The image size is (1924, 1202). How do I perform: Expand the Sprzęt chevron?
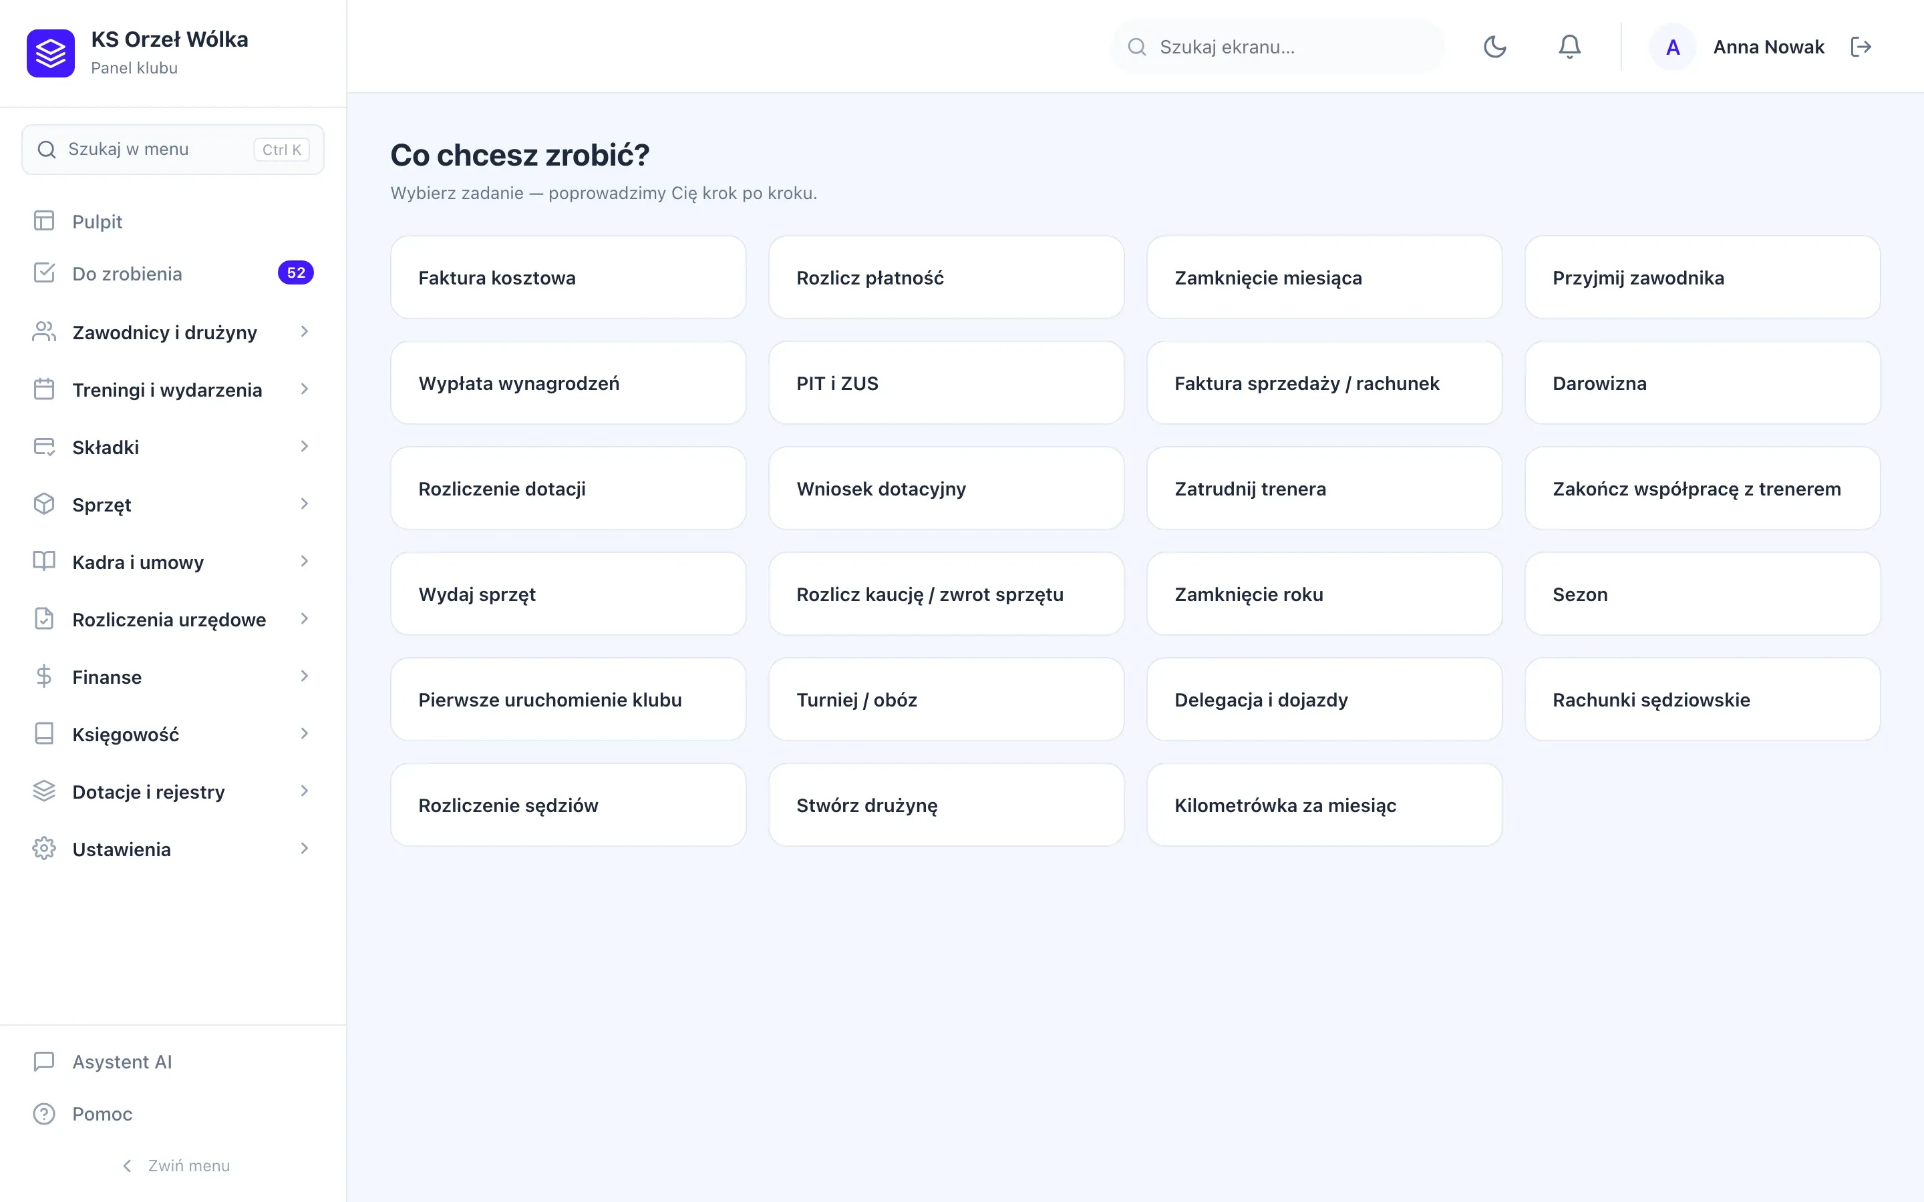click(x=304, y=504)
